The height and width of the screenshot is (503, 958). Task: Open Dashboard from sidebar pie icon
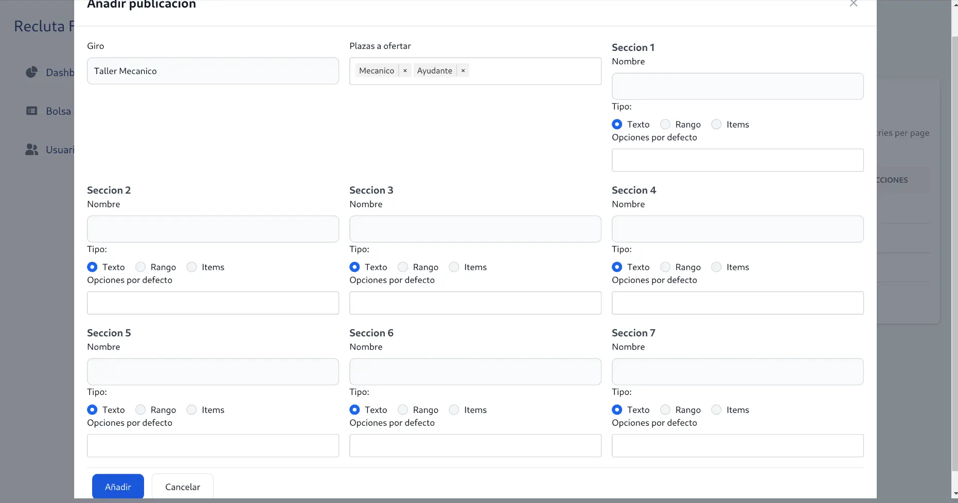click(32, 72)
